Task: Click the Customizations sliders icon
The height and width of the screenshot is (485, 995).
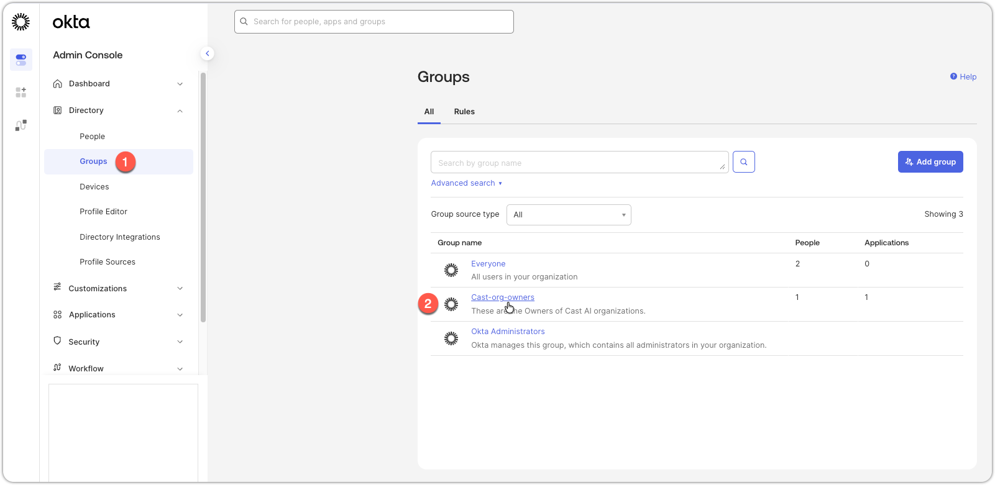Action: pyautogui.click(x=58, y=287)
